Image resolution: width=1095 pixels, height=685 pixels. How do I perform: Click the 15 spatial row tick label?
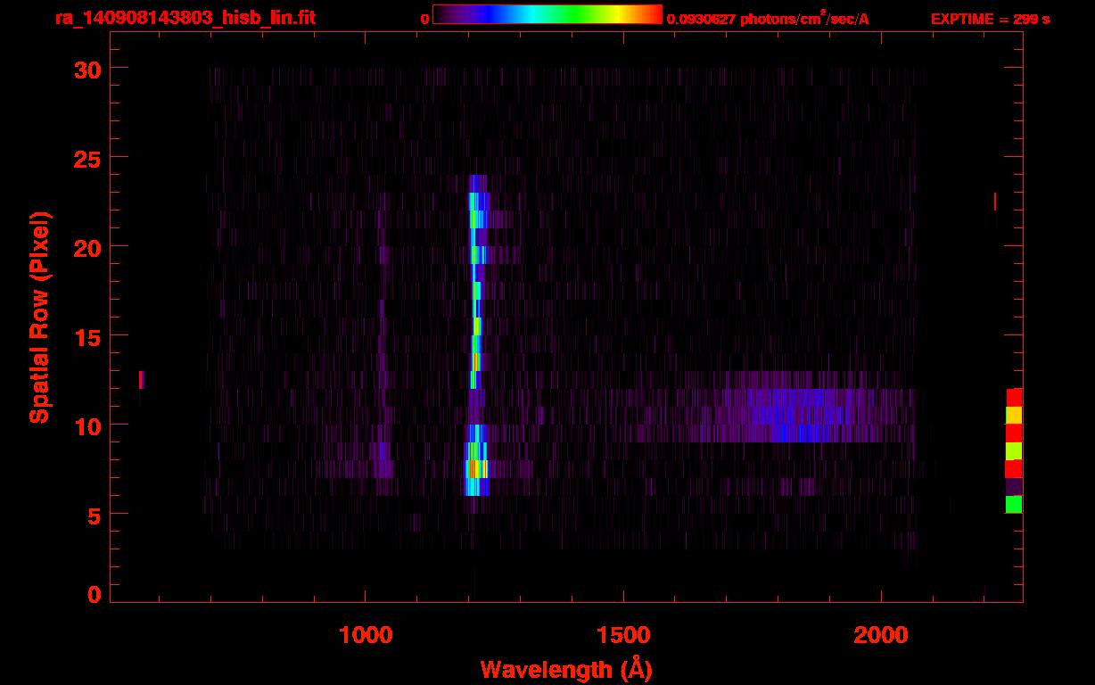[x=86, y=336]
